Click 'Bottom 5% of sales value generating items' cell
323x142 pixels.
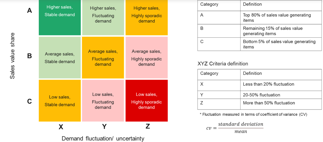pyautogui.click(x=281, y=44)
